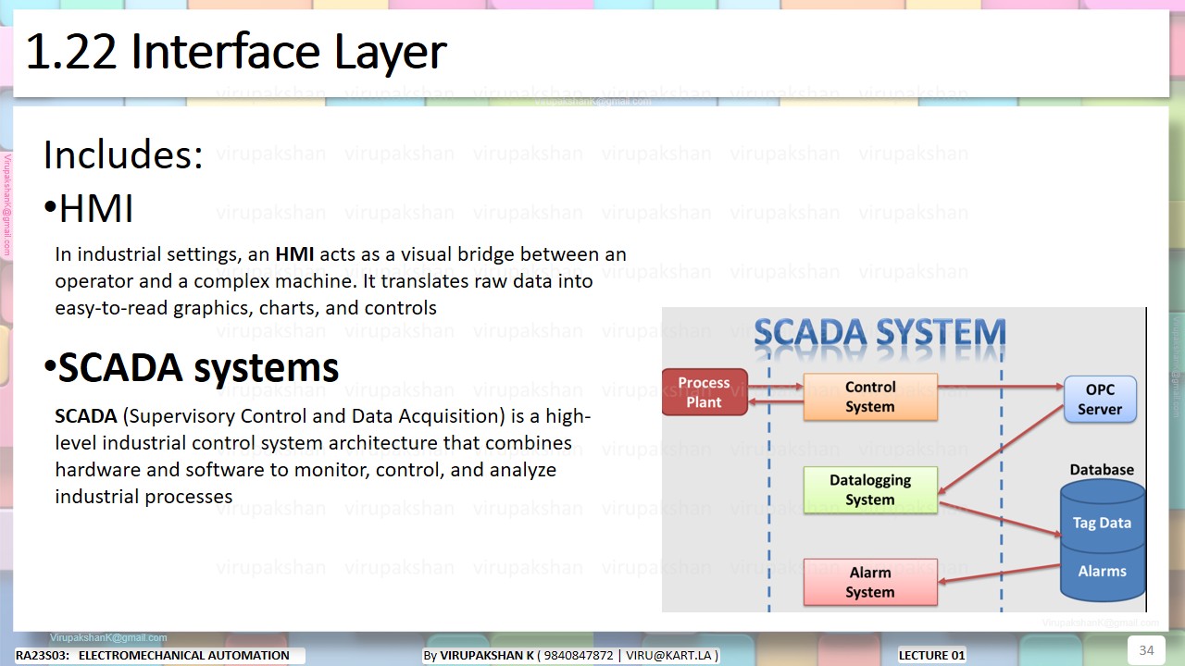Click the HMI bullet point
Viewport: 1185px width, 666px height.
tap(93, 209)
